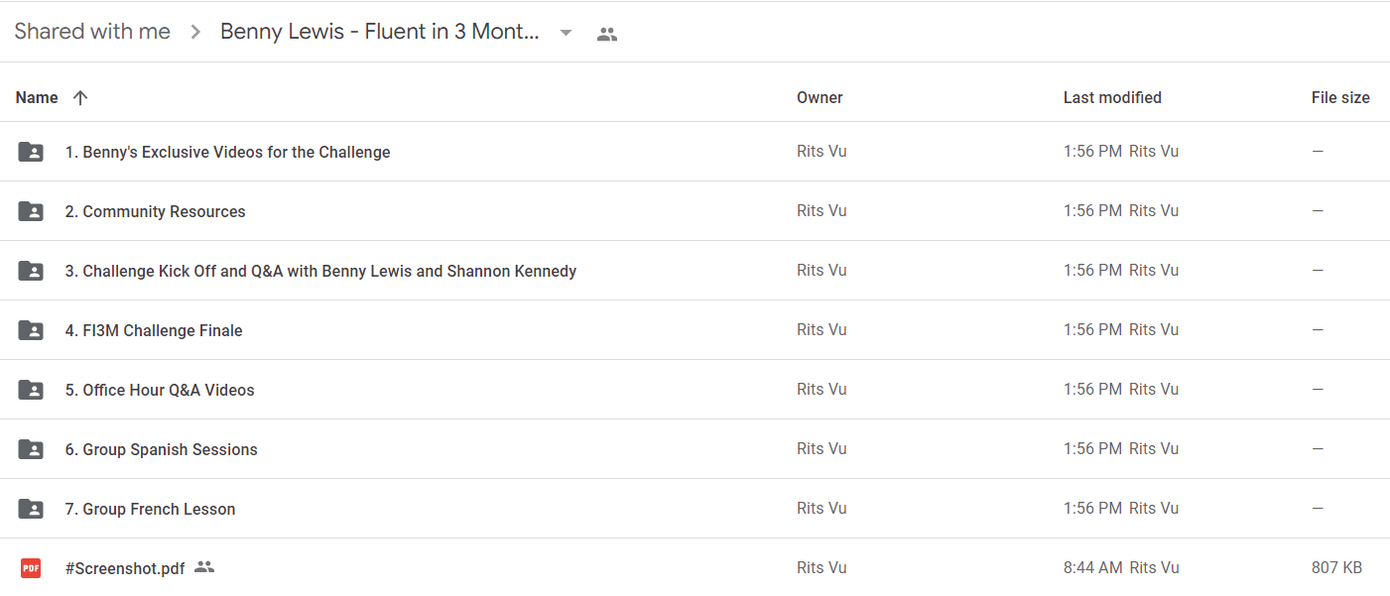Click the shared people icon in the breadcrumb
The image size is (1390, 596).
pyautogui.click(x=607, y=34)
